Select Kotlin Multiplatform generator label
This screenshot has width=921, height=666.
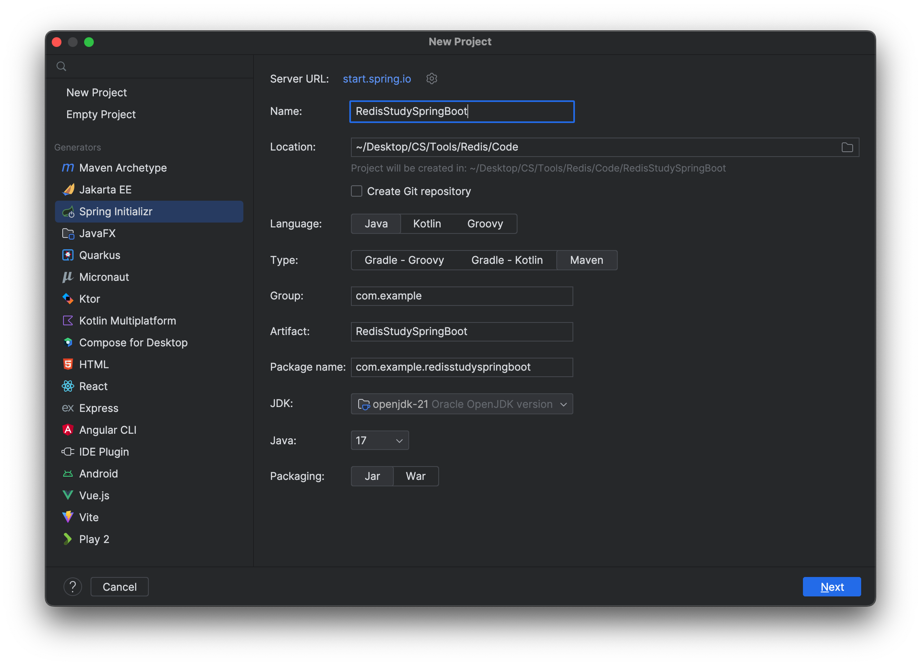[127, 321]
